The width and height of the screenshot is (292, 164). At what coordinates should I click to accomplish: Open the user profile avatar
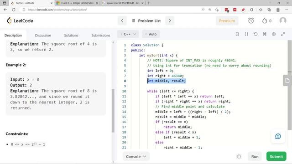tap(283, 20)
